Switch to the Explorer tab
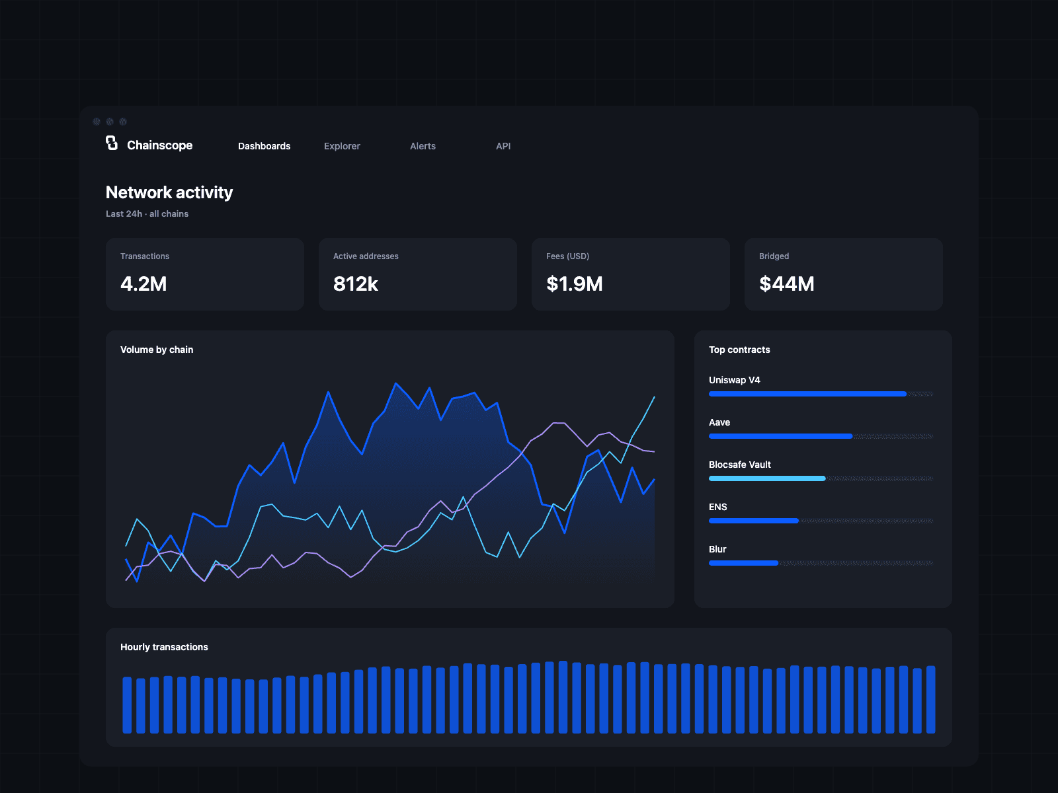Image resolution: width=1058 pixels, height=793 pixels. [x=342, y=146]
